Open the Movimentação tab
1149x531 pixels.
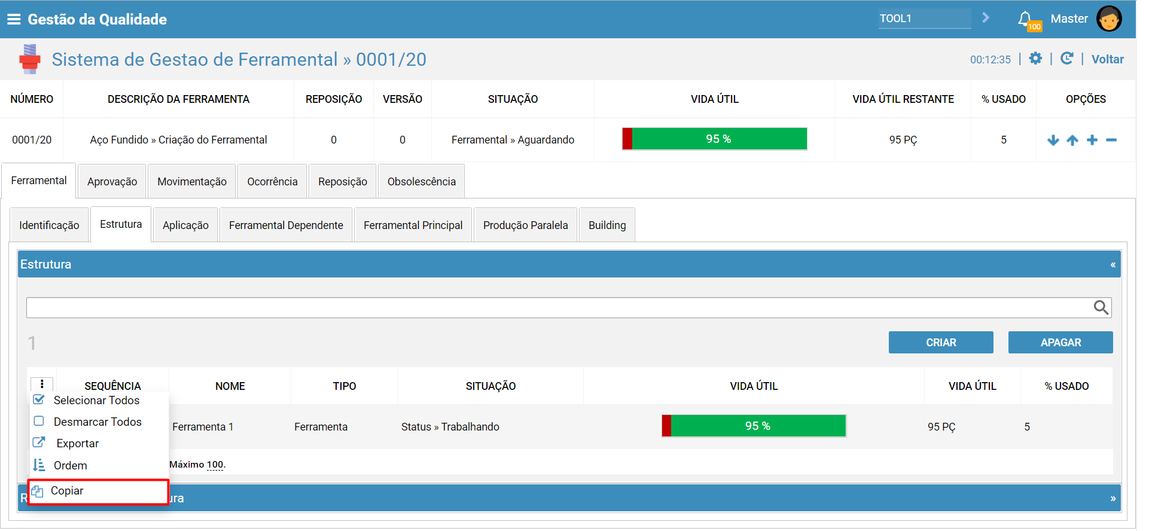coord(192,181)
